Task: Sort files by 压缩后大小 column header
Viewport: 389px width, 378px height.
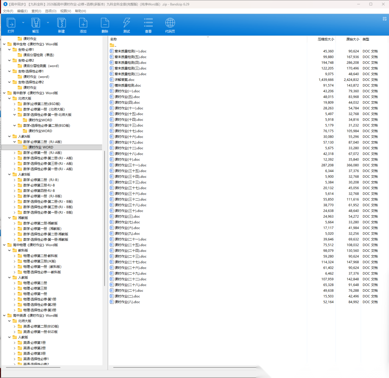Action: (326, 39)
